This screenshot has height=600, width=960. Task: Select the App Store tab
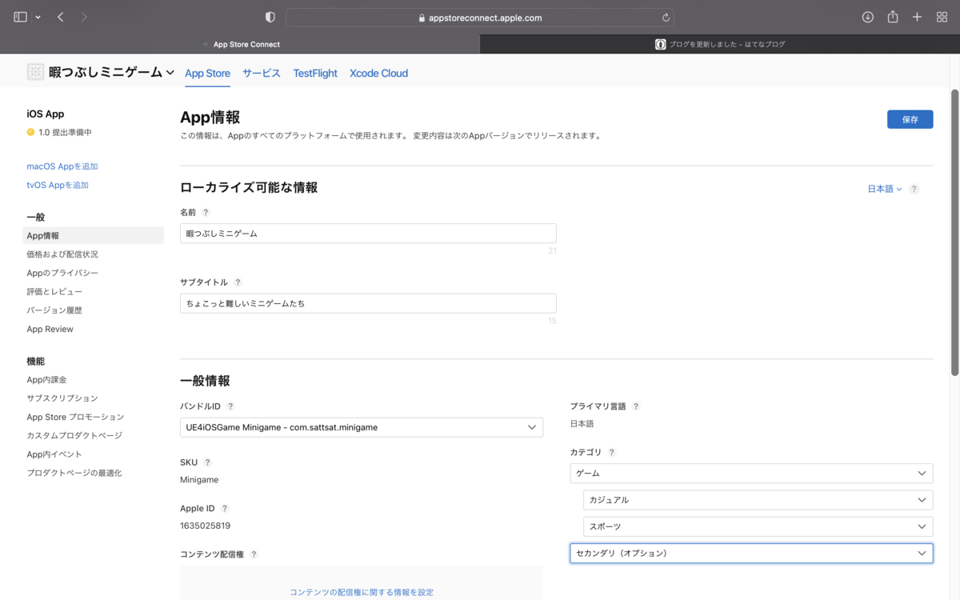coord(207,74)
